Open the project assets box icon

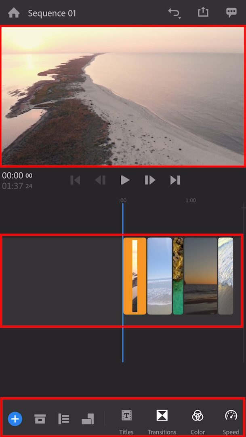[x=40, y=419]
